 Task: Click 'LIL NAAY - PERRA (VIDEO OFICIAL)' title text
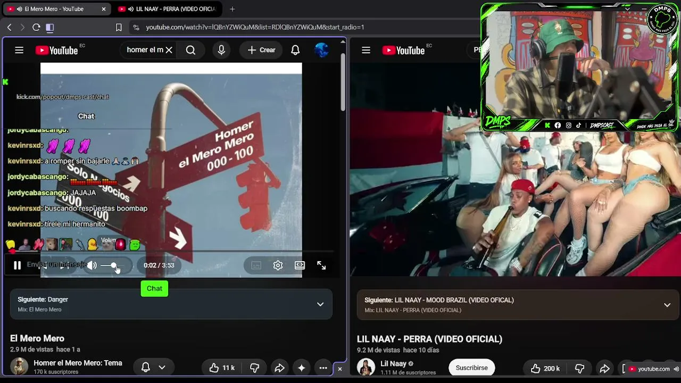(x=429, y=339)
